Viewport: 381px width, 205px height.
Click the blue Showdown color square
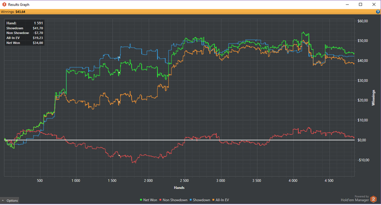[x=190, y=200]
